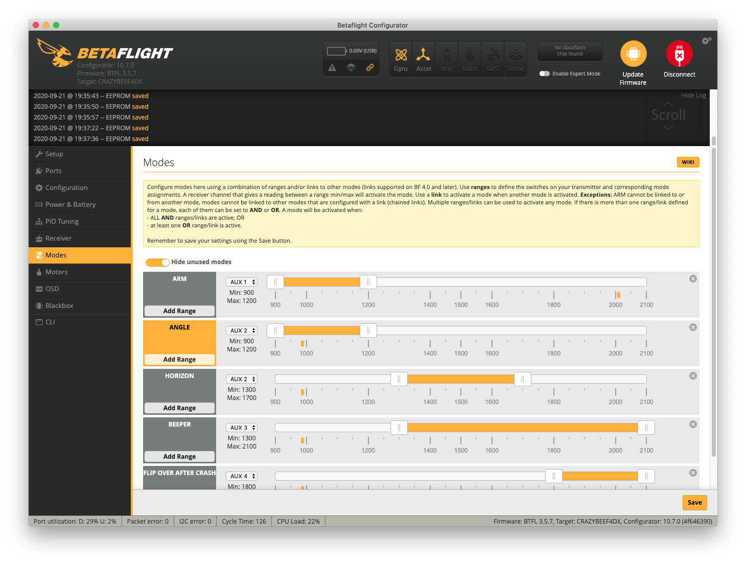This screenshot has width=746, height=564.
Task: Click HORIZON range lower slider handle
Action: pos(399,379)
